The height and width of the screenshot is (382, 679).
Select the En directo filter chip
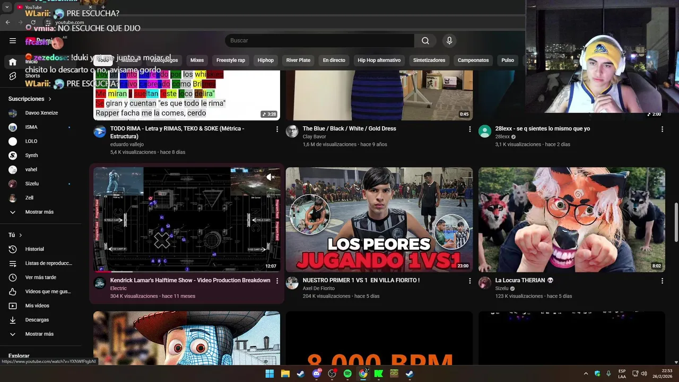coord(334,60)
